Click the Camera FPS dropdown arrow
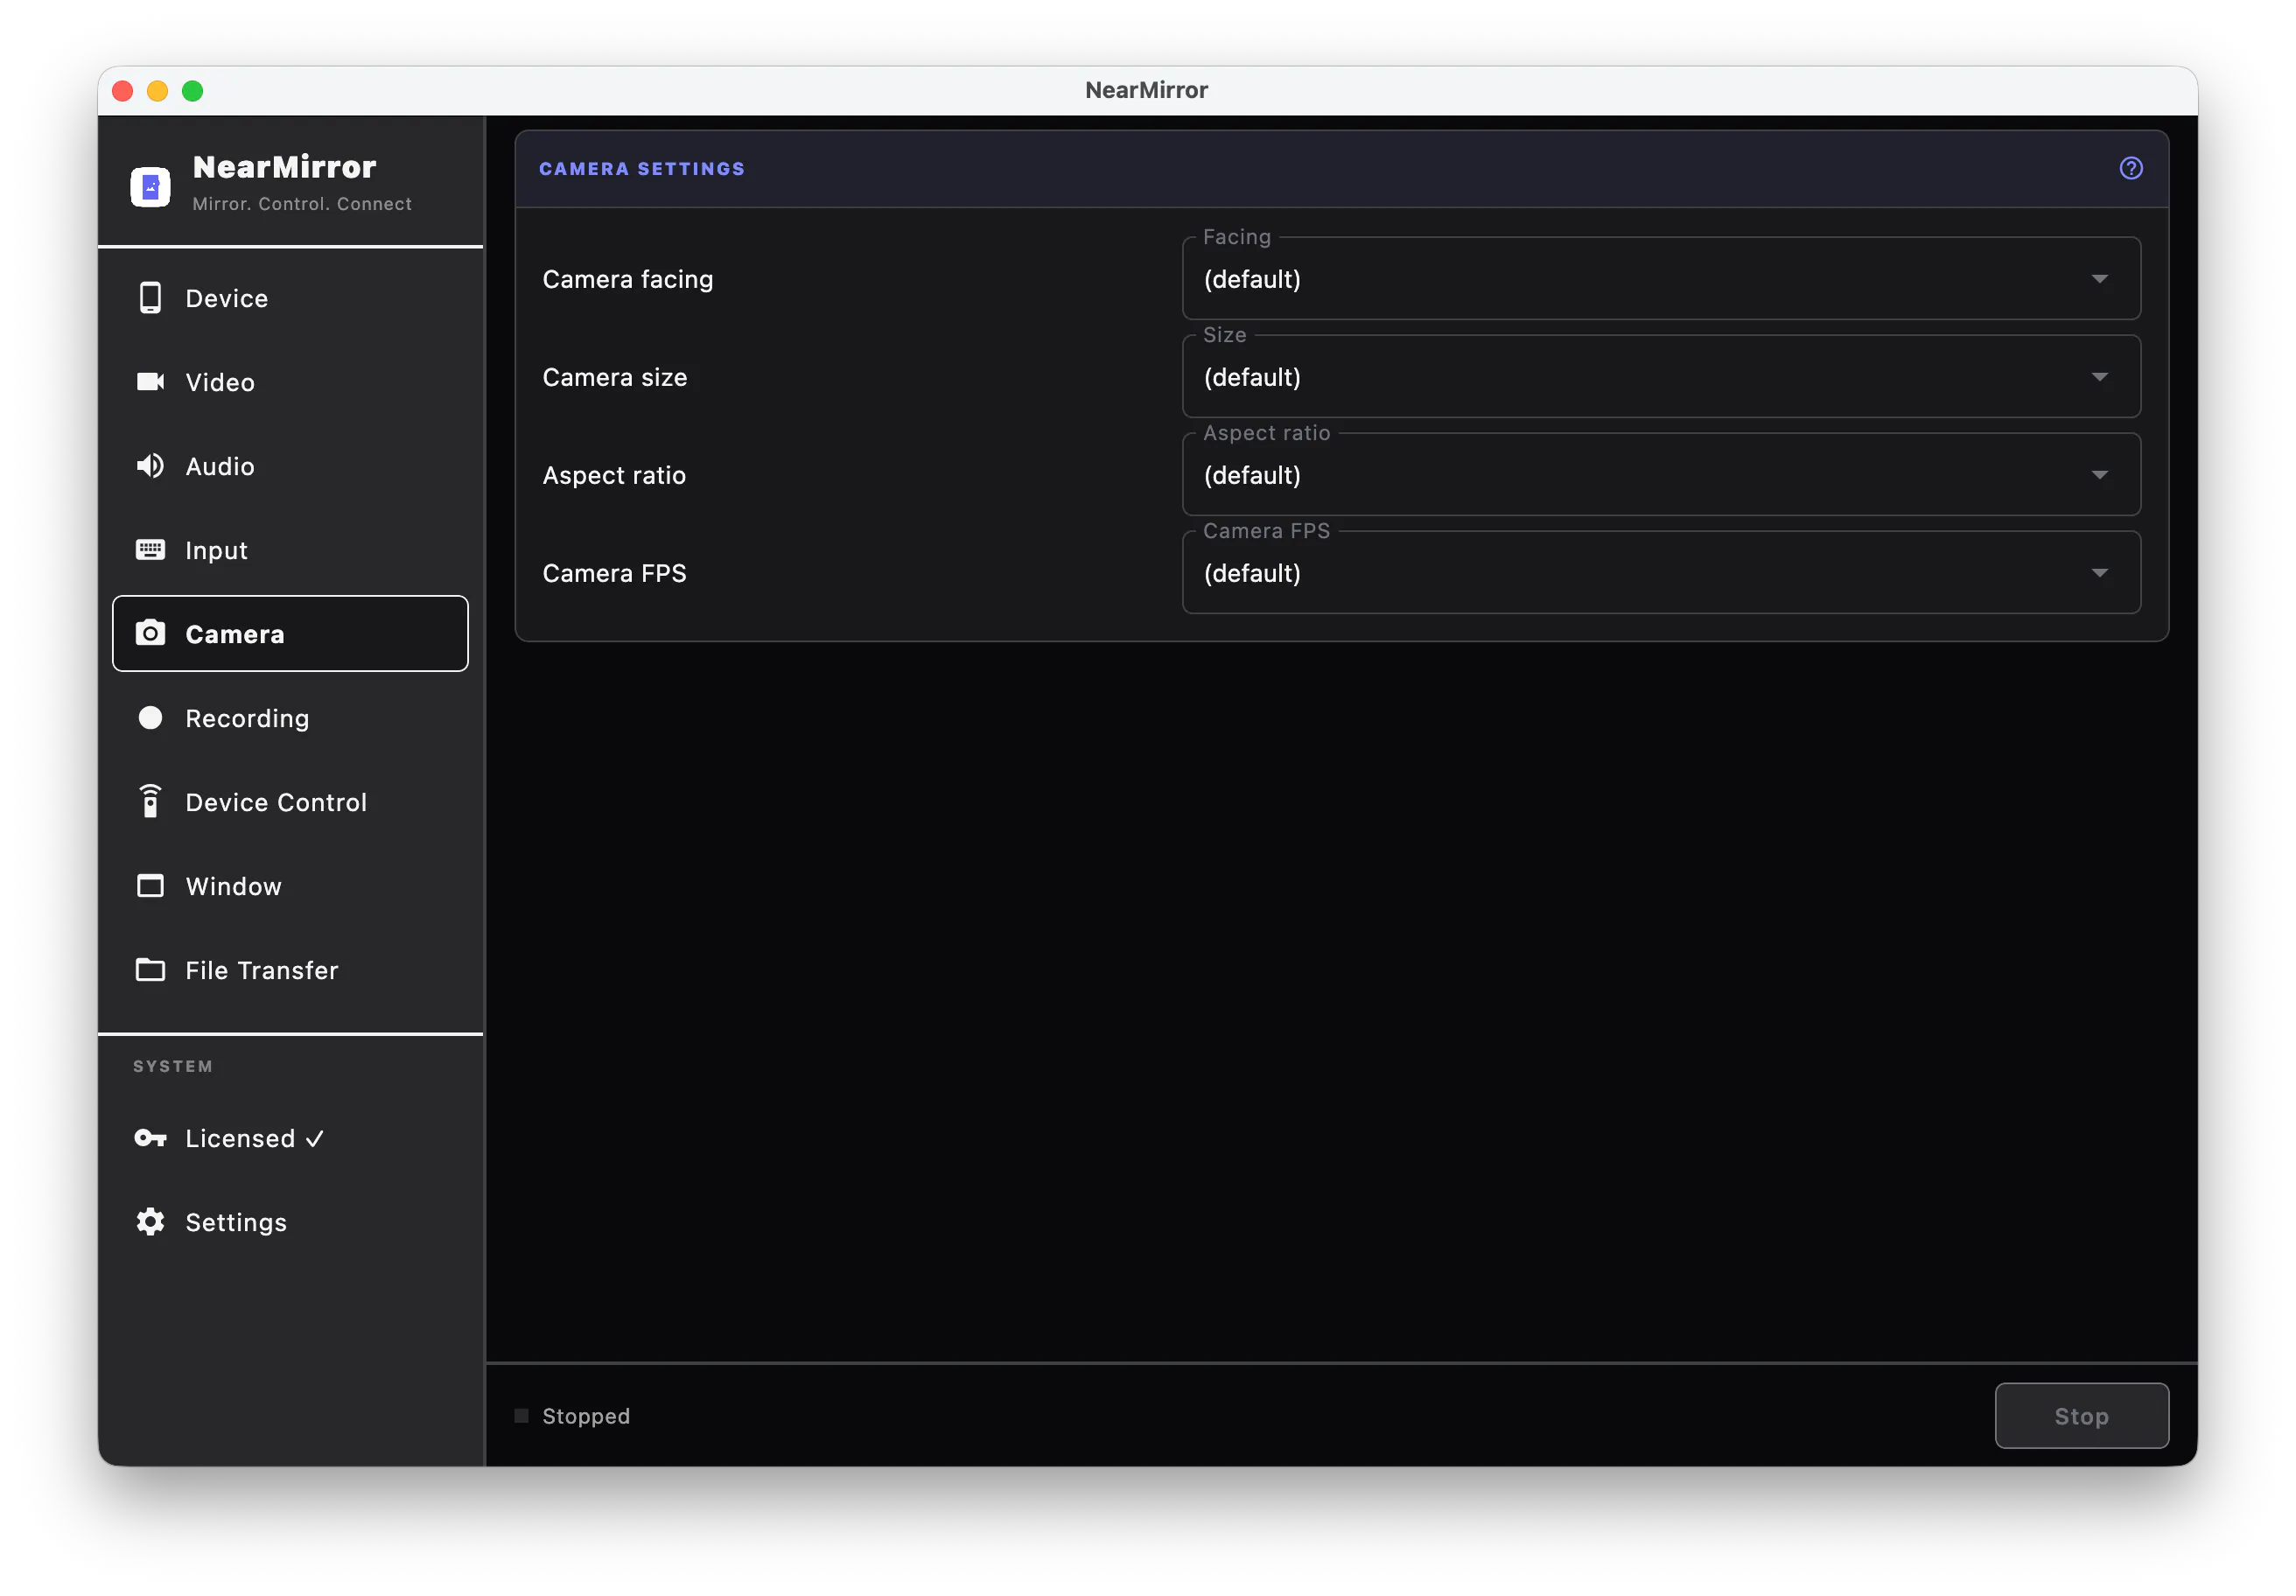 [x=2099, y=573]
